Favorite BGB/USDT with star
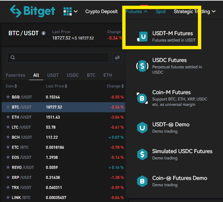Viewport: 223px width, 202px height. click(x=8, y=97)
